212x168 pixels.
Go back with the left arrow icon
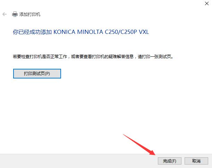[5, 14]
